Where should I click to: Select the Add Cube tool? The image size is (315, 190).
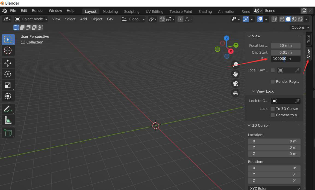pyautogui.click(x=8, y=133)
